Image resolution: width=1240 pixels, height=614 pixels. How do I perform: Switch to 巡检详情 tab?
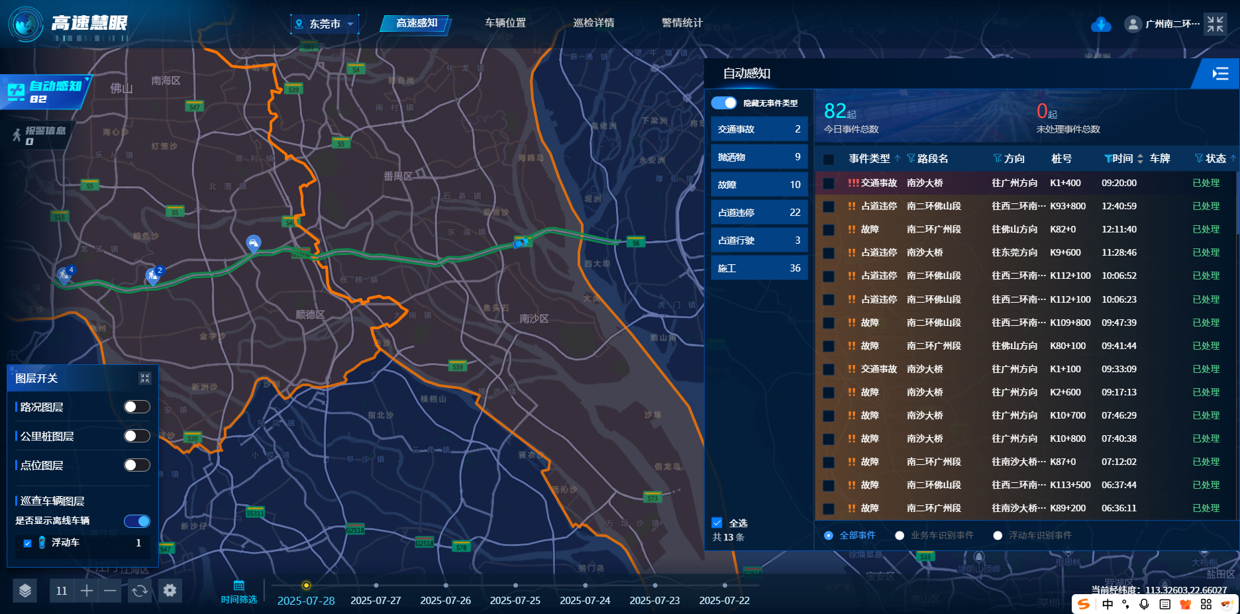pyautogui.click(x=594, y=23)
